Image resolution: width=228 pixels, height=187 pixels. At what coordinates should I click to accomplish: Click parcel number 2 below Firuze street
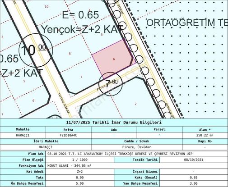136,104
